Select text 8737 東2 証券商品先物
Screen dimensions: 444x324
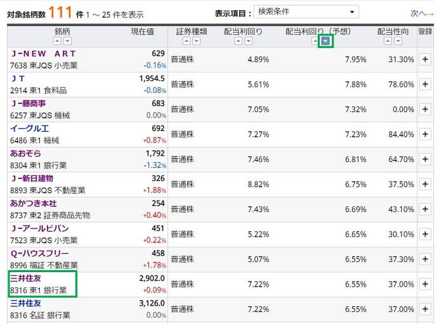coord(50,216)
